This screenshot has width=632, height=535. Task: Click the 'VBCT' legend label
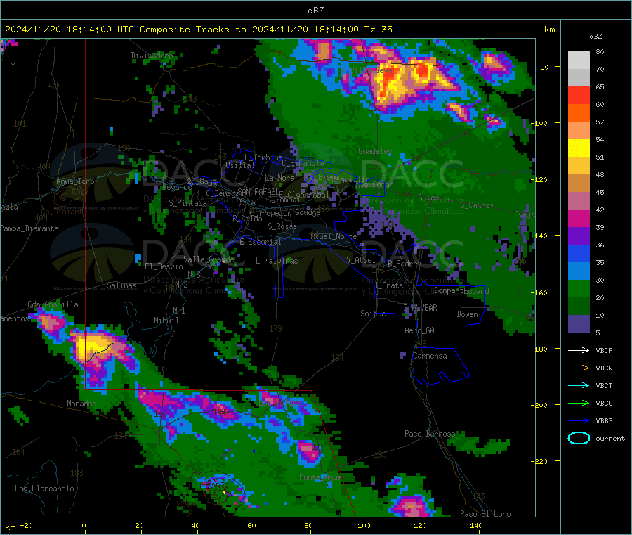click(x=604, y=385)
